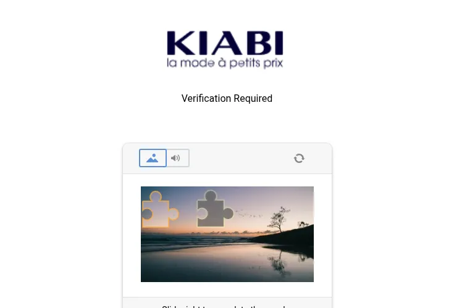Click the flock of birds in the sky
Screen dimensions: 454x308
[249, 214]
